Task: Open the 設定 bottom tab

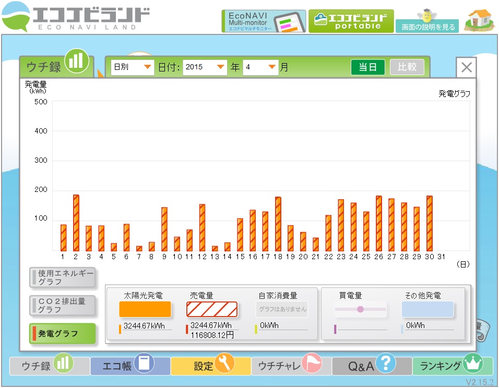Action: coord(211,366)
